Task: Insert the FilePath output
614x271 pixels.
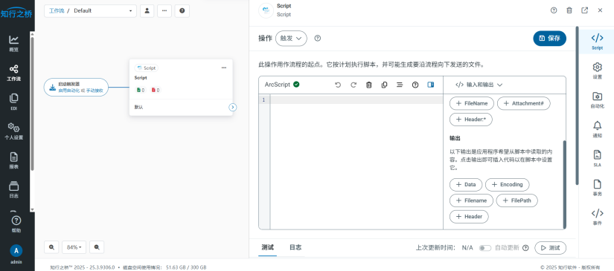Action: coord(517,200)
